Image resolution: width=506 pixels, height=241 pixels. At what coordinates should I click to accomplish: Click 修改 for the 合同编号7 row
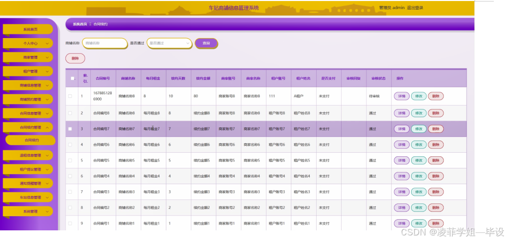point(419,129)
